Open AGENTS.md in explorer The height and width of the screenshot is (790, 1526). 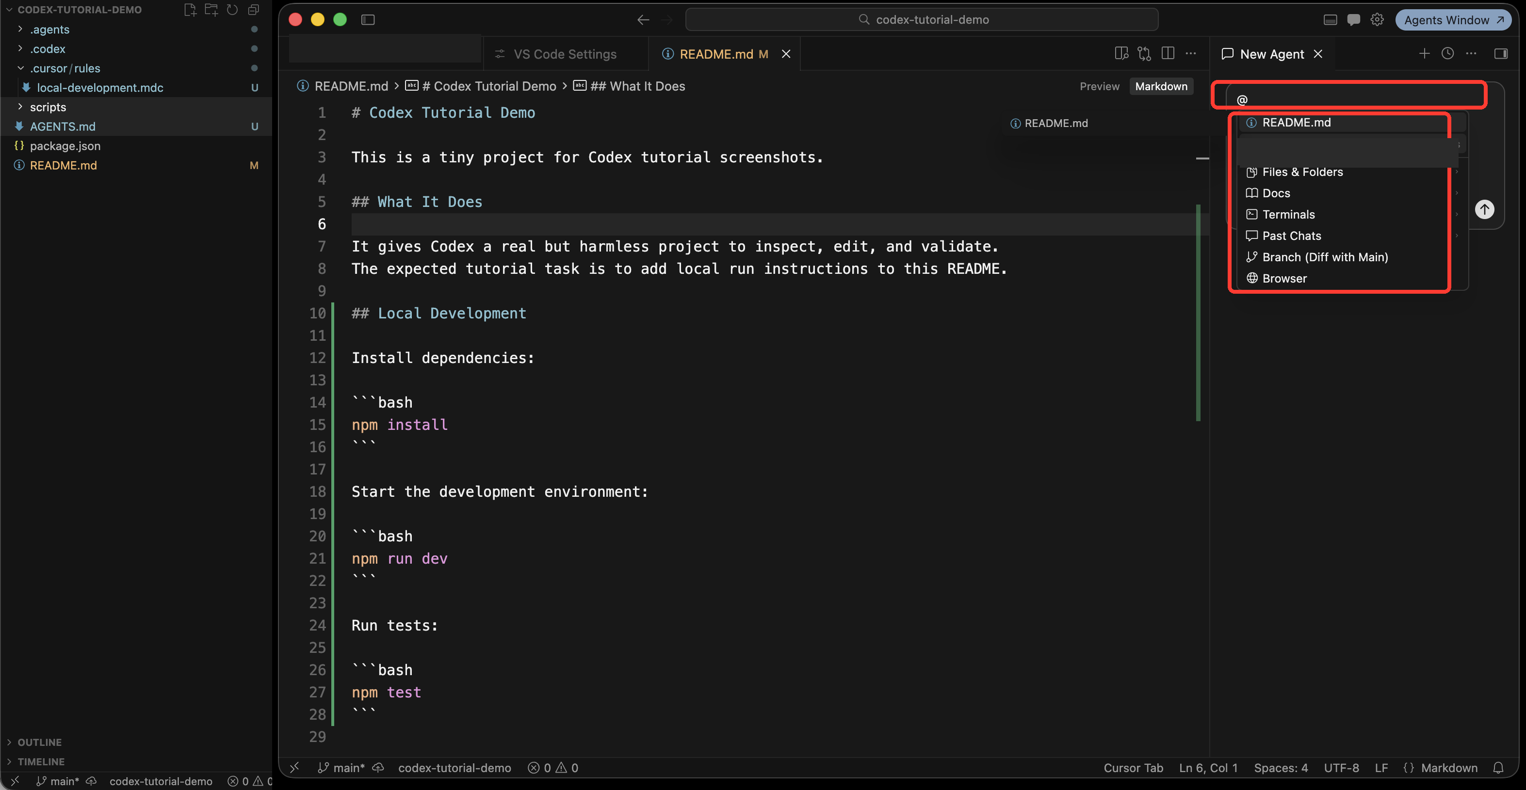tap(135, 126)
